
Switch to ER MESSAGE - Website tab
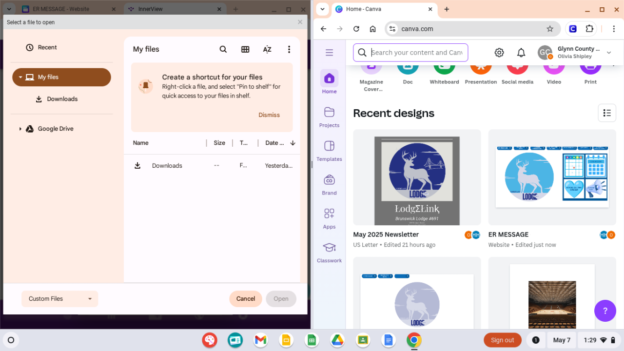(68, 9)
